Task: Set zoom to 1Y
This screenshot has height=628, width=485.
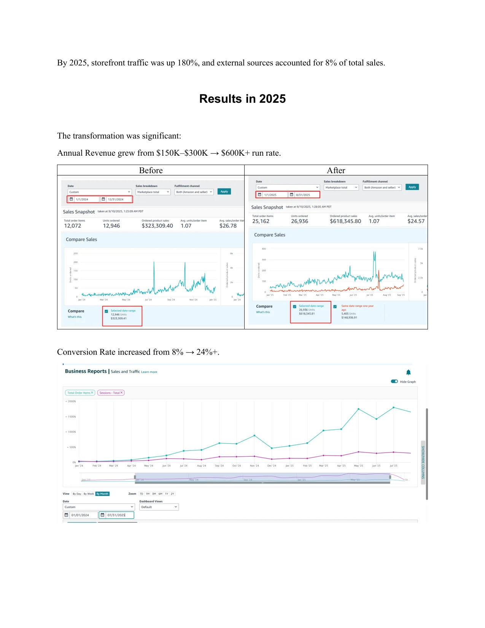Action: tap(167, 494)
